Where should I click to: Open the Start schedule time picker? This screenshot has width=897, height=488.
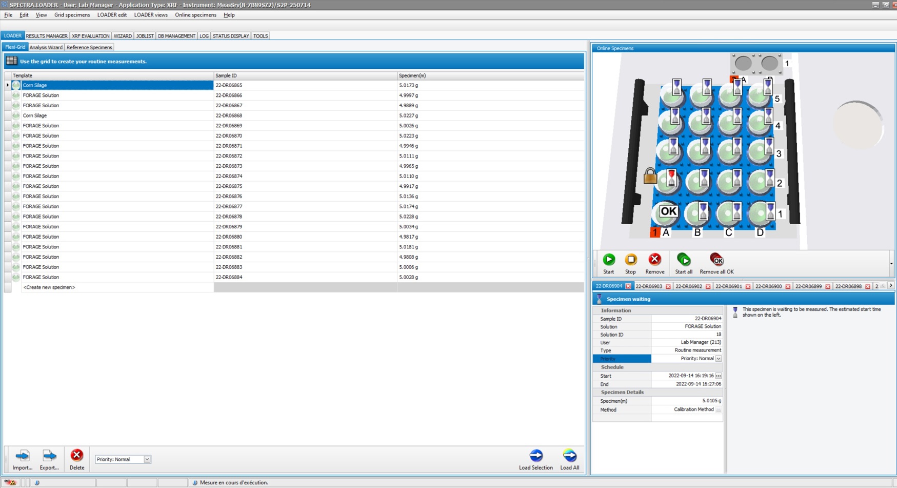(719, 376)
